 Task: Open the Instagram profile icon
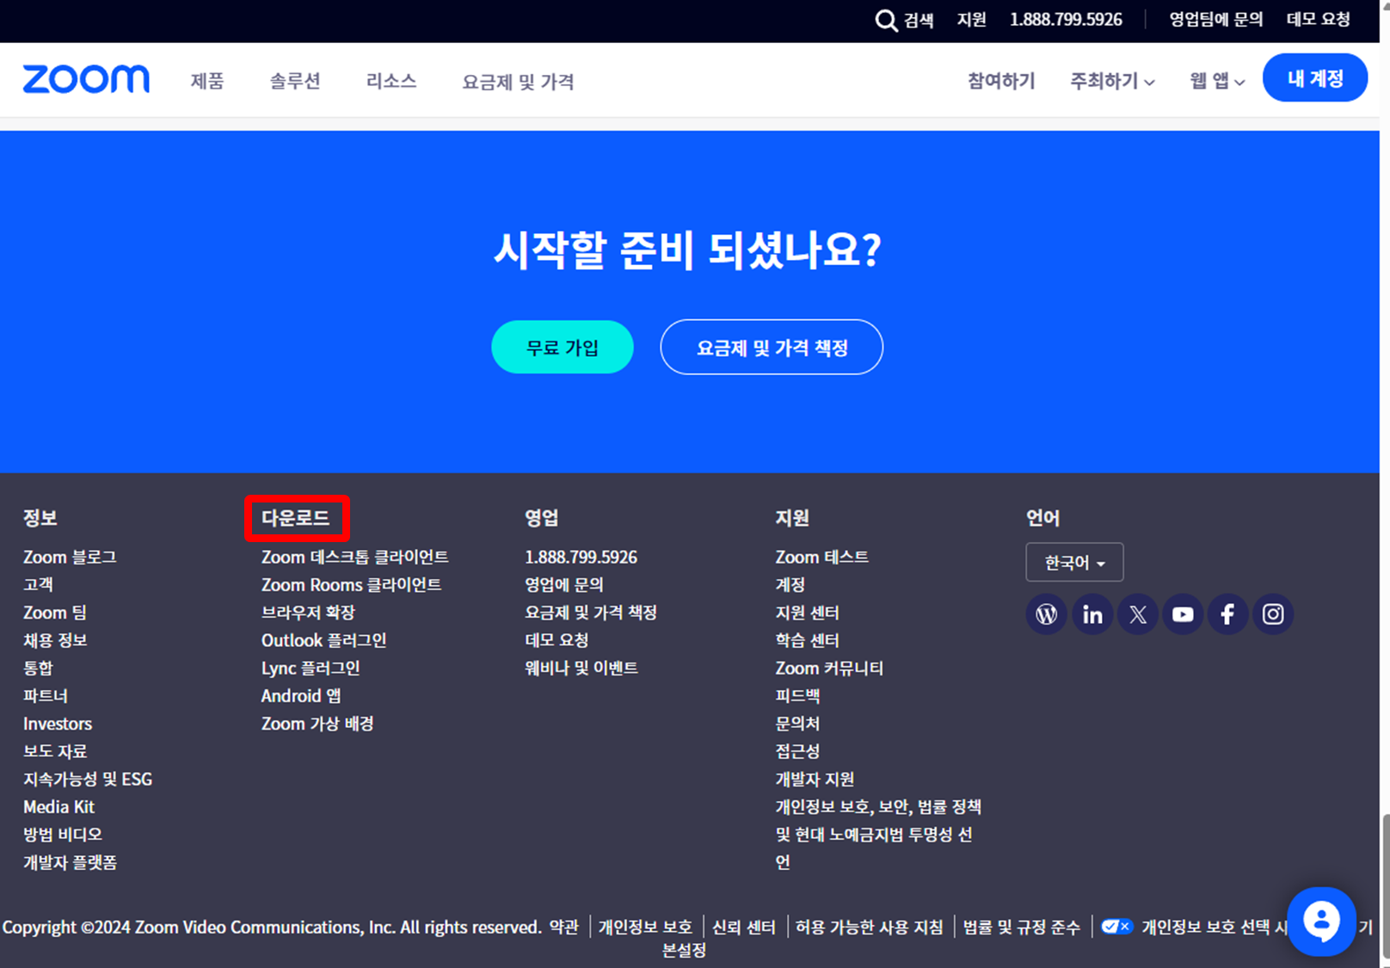[1273, 614]
